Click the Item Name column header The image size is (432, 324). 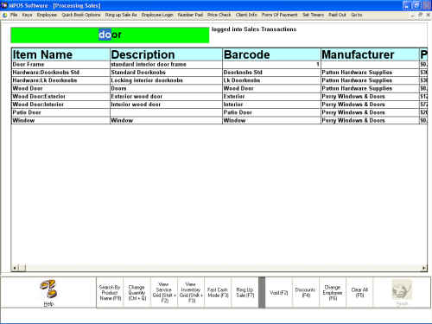(60, 54)
